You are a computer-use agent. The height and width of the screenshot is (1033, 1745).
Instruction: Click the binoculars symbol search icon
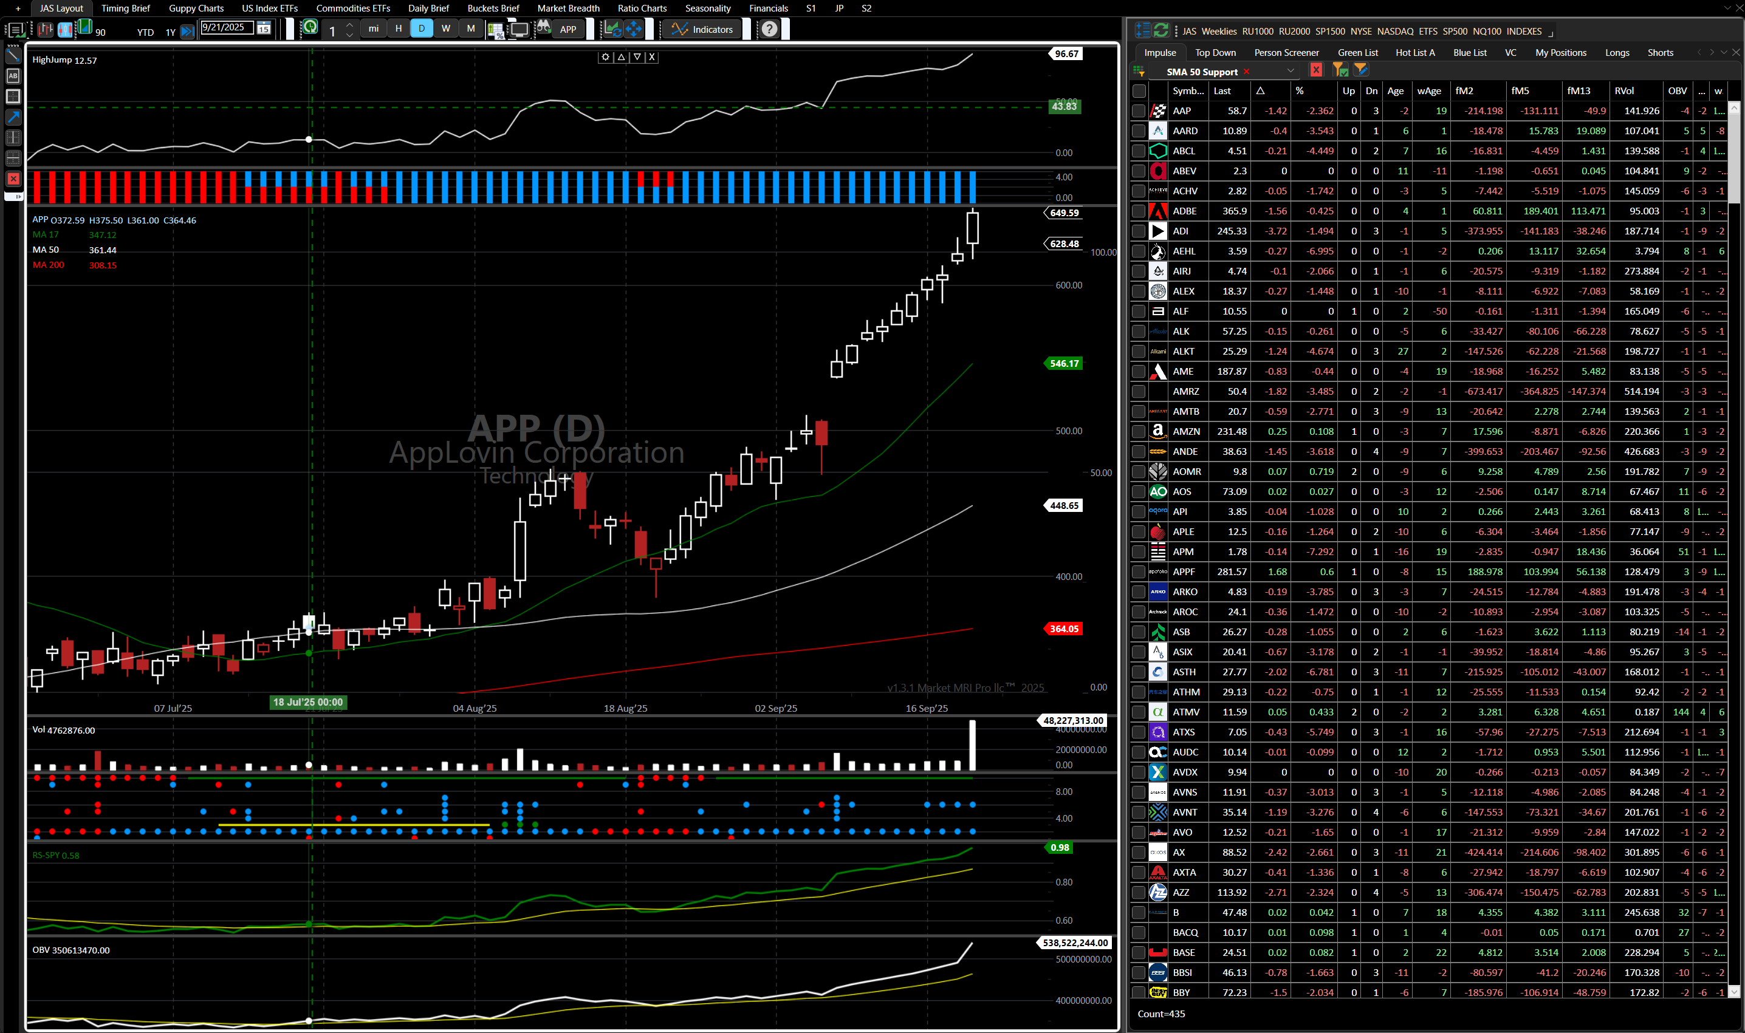coord(543,29)
